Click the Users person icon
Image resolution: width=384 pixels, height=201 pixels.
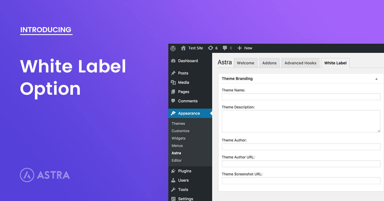(173, 180)
